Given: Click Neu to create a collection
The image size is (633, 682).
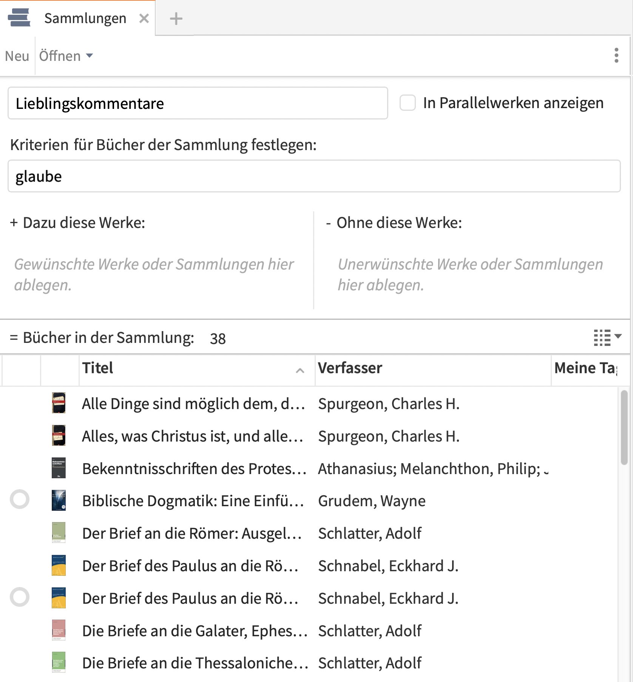Looking at the screenshot, I should pos(17,56).
